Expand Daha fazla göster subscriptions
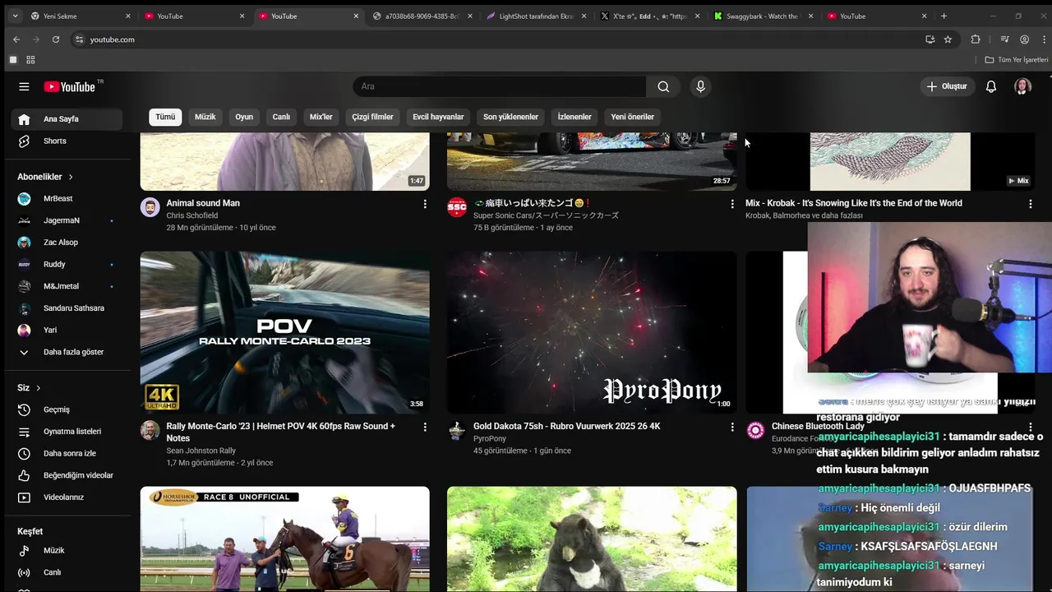This screenshot has width=1052, height=592. point(67,352)
